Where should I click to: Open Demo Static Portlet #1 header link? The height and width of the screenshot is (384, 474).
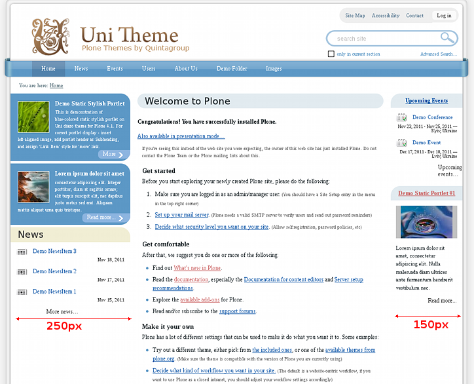(427, 193)
